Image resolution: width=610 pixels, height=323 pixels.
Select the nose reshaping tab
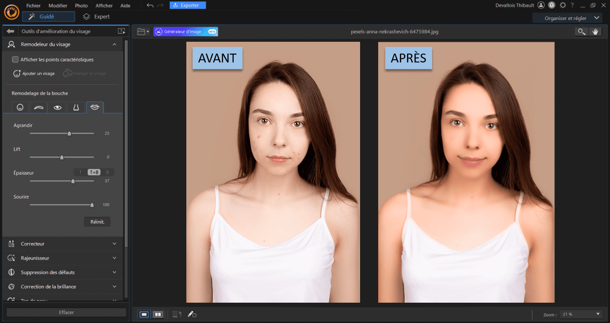click(x=76, y=107)
